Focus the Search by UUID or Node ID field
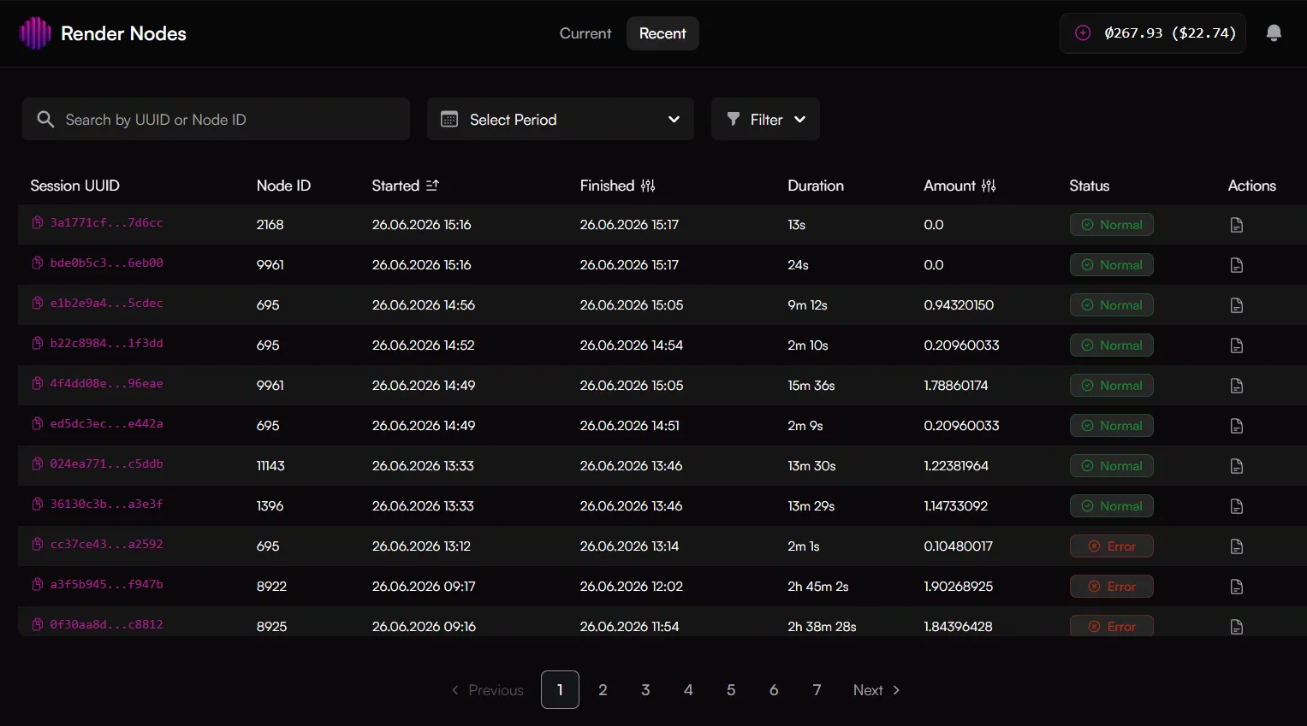The height and width of the screenshot is (726, 1307). pyautogui.click(x=216, y=120)
